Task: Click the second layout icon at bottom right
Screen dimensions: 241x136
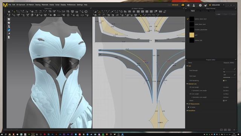Action: pyautogui.click(x=225, y=130)
